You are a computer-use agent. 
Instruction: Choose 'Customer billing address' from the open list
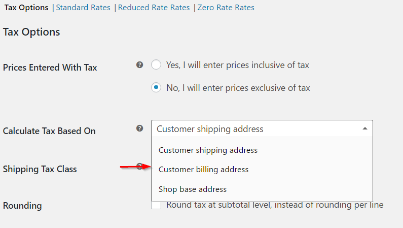(203, 170)
